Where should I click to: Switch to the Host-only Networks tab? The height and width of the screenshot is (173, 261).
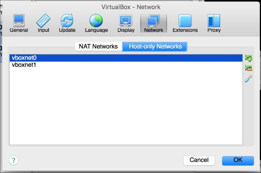click(155, 47)
